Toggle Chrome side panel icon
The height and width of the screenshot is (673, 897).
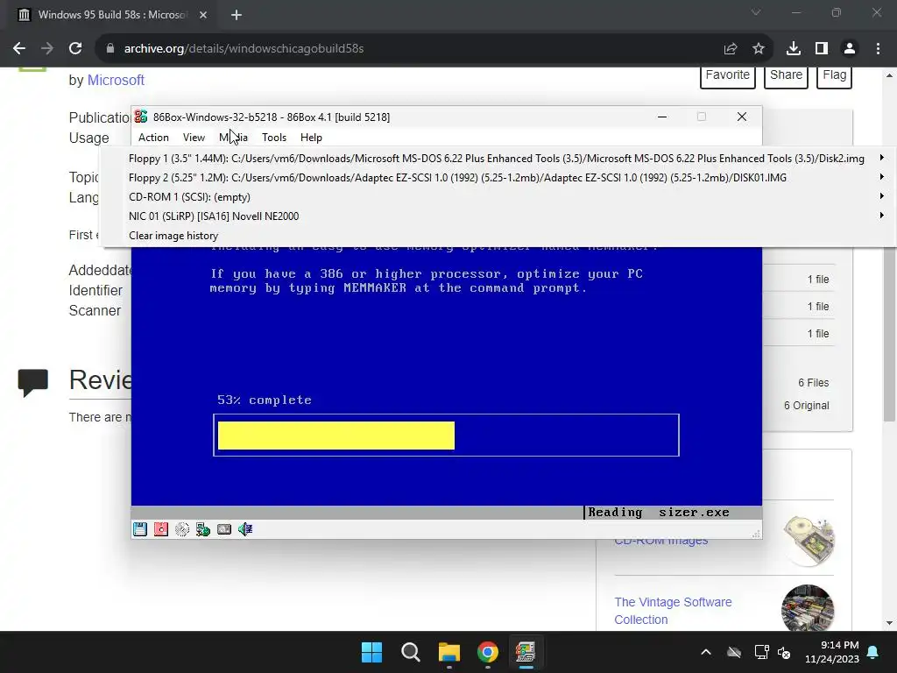tap(822, 49)
